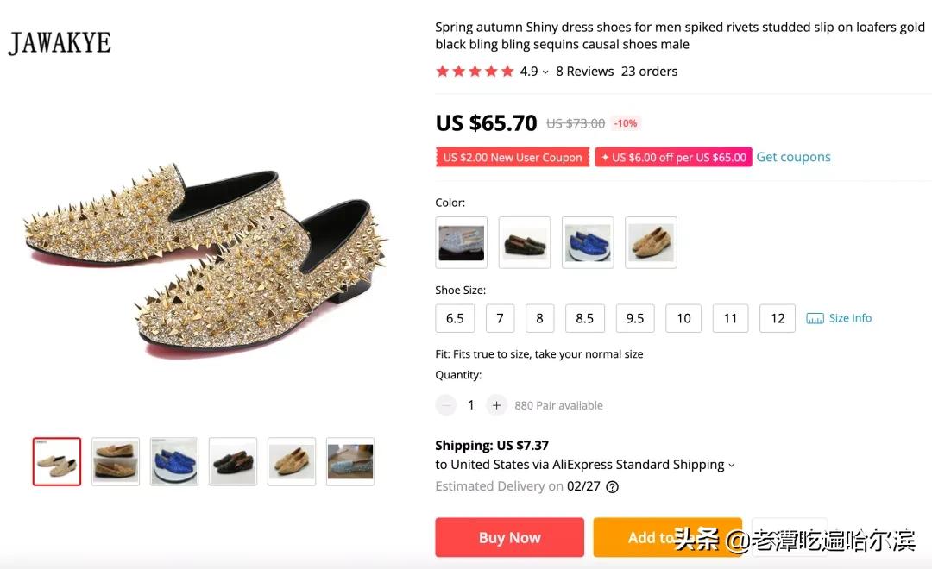932x569 pixels.
Task: Click the JAWAKYE store logo
Action: (60, 43)
